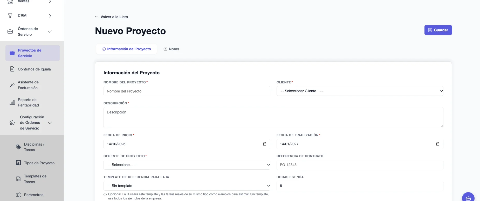This screenshot has width=480, height=201.
Task: Open the Gerente de Proyecto dropdown
Action: (x=187, y=165)
